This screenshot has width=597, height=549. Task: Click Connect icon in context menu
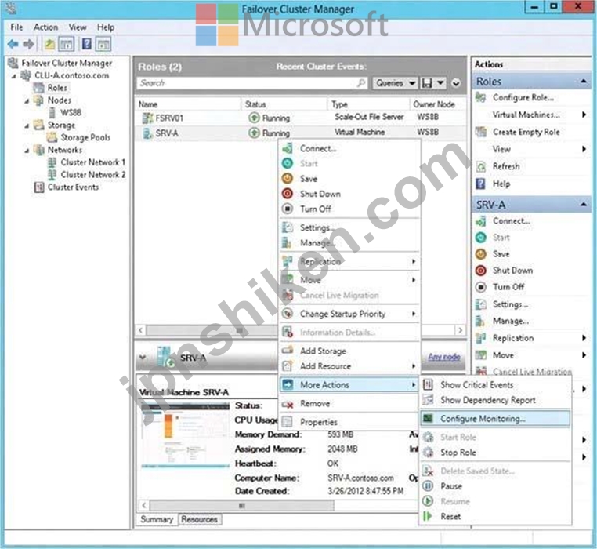pos(288,148)
